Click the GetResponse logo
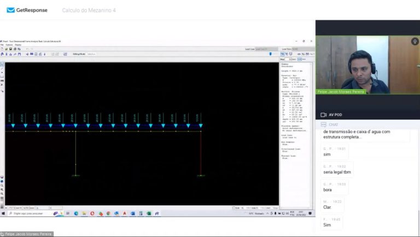 click(27, 10)
